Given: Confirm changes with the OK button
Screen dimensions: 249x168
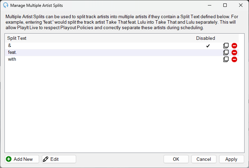Looking at the screenshot, I should 176,159.
